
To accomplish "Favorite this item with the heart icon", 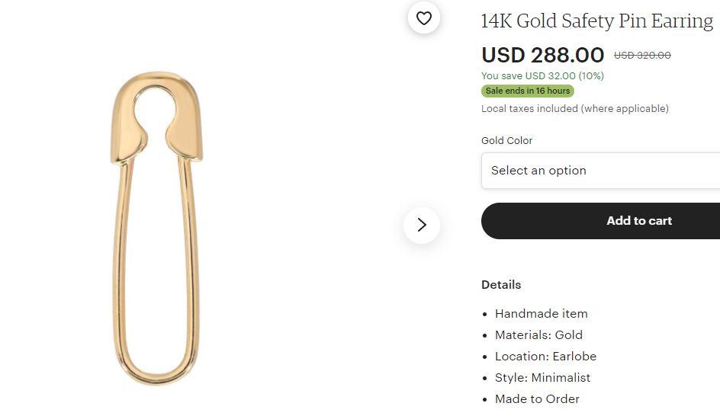I will pos(423,18).
